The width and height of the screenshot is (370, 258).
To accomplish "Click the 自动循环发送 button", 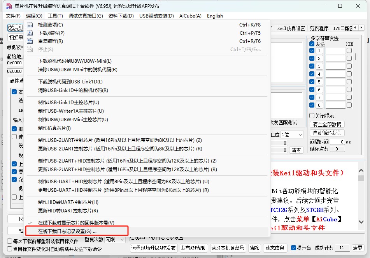I will click(x=327, y=133).
